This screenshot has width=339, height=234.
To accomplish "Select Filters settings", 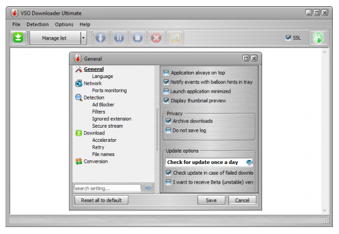I will click(x=98, y=112).
